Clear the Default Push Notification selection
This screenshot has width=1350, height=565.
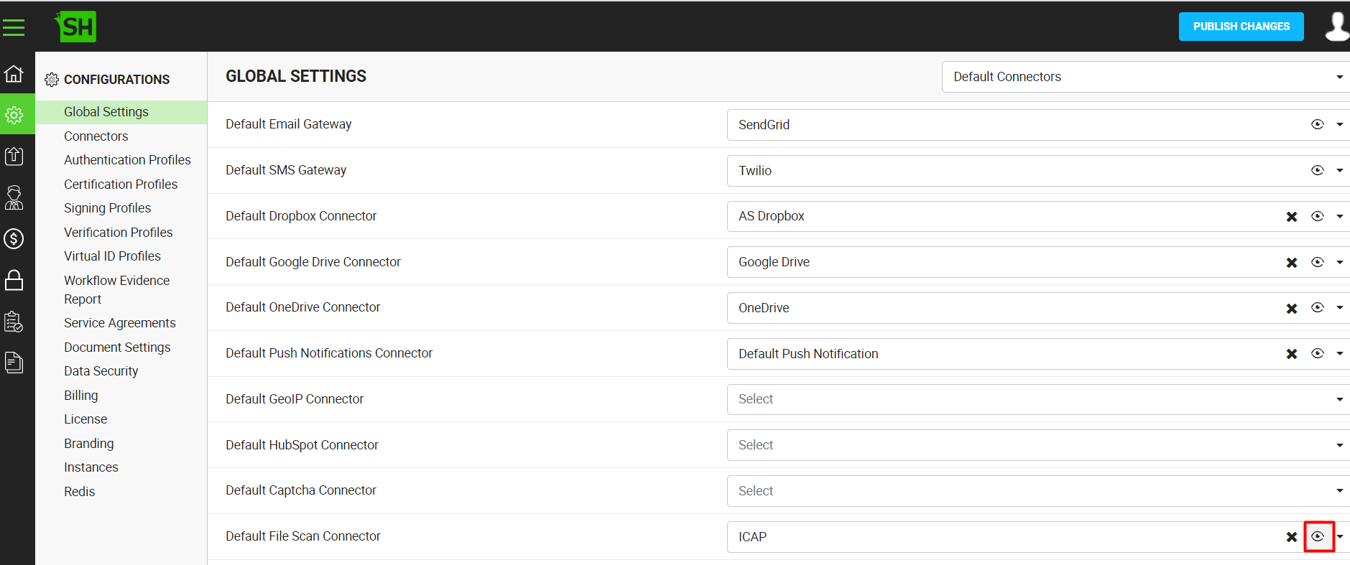[x=1291, y=354]
